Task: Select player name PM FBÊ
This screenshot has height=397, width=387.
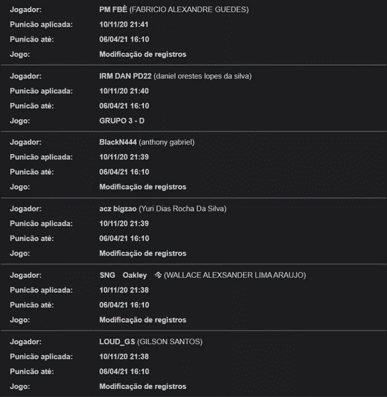Action: pyautogui.click(x=113, y=9)
